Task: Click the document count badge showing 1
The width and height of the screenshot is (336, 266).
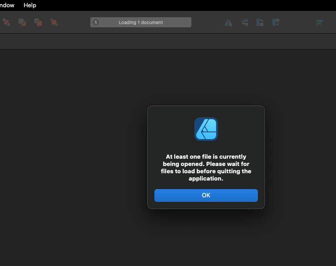Action: (96, 22)
